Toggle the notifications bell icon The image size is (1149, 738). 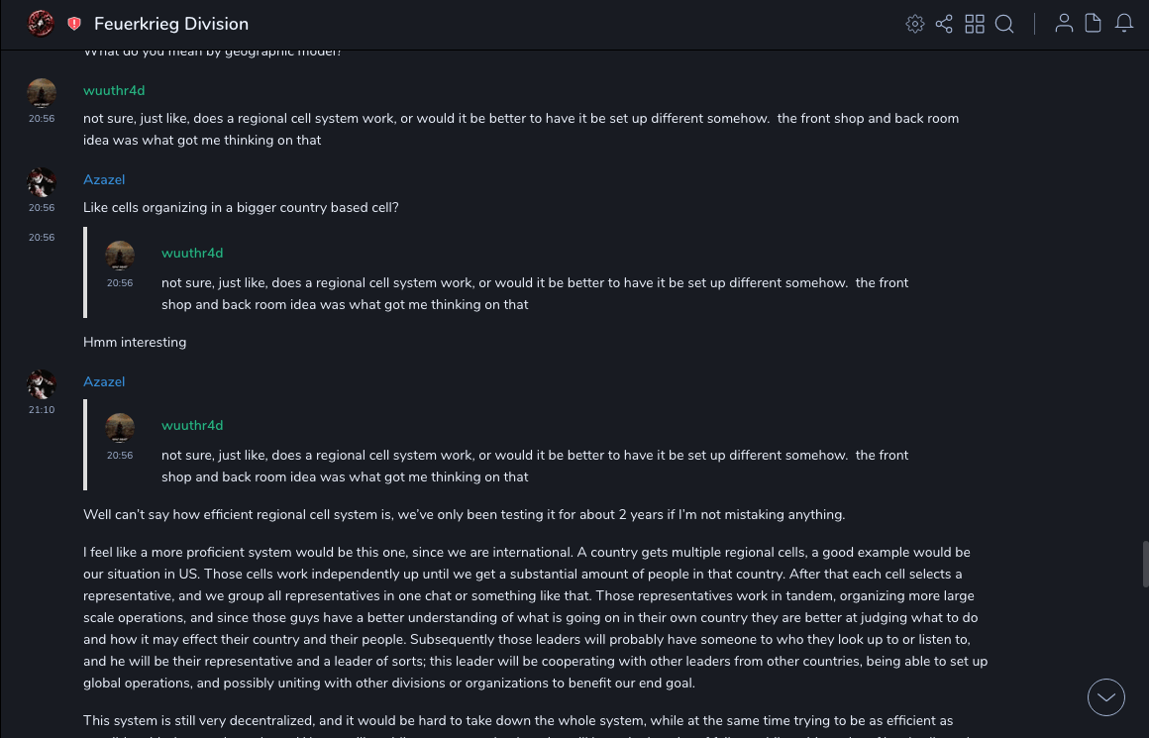click(1124, 24)
